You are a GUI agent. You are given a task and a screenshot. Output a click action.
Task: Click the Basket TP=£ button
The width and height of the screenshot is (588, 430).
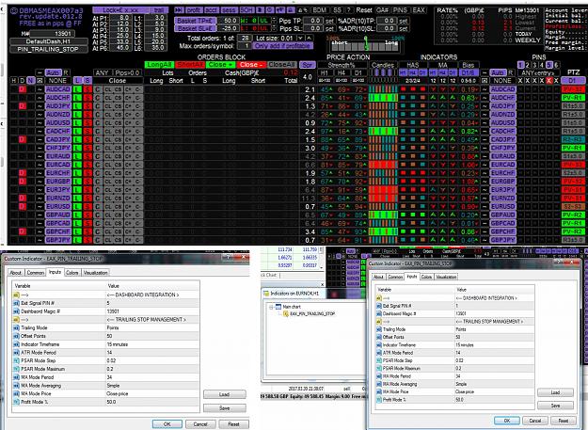click(x=196, y=21)
